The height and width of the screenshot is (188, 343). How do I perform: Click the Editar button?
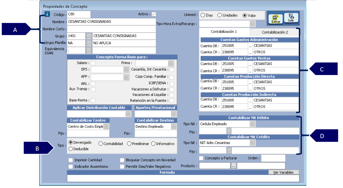point(276,19)
